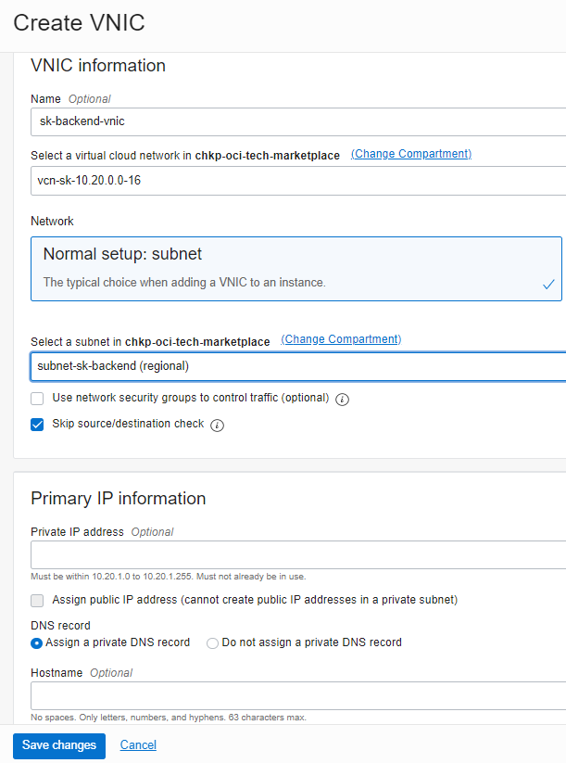The width and height of the screenshot is (566, 763).
Task: Click the VNIC information heading
Action: (98, 66)
